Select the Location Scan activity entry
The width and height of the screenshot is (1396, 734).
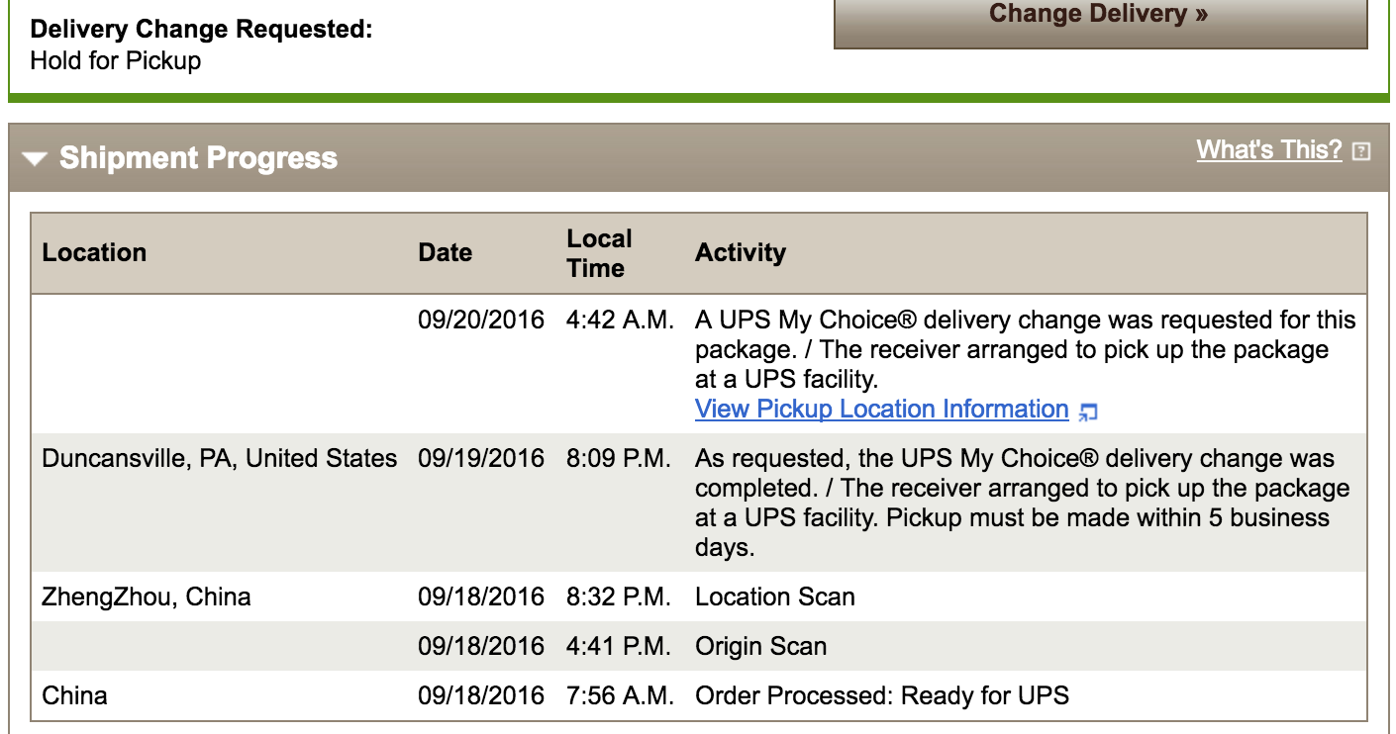pyautogui.click(x=775, y=597)
